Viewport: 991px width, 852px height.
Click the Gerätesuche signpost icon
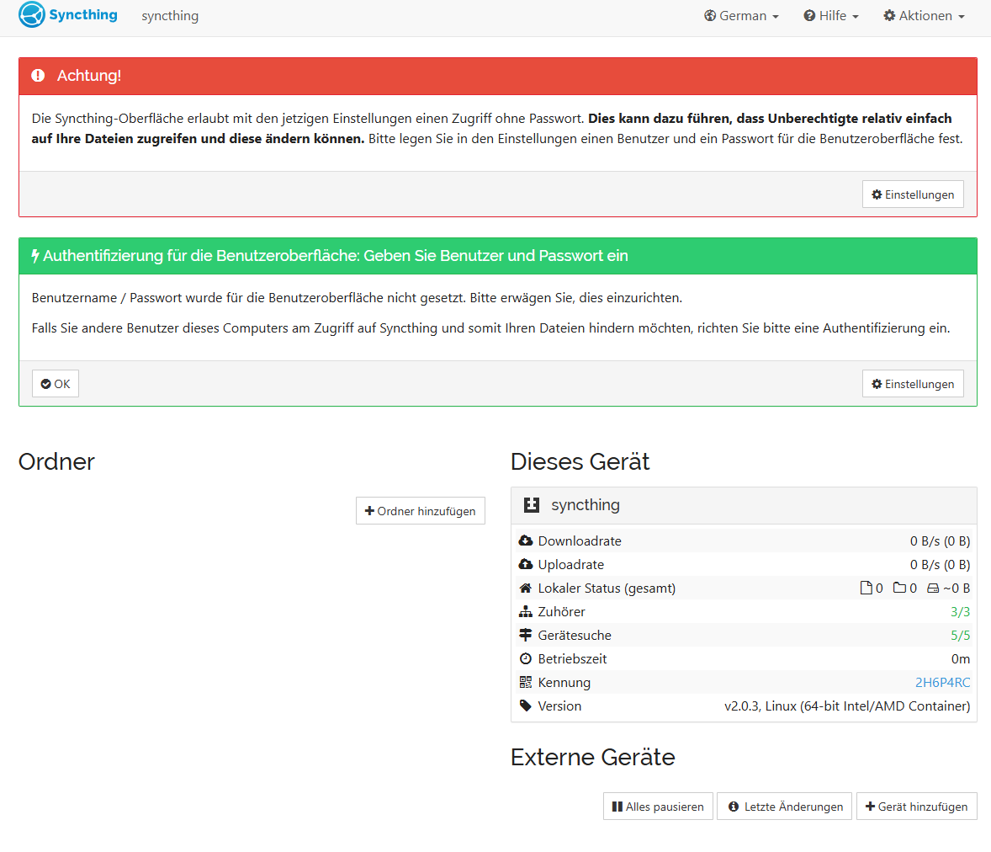[x=526, y=636]
